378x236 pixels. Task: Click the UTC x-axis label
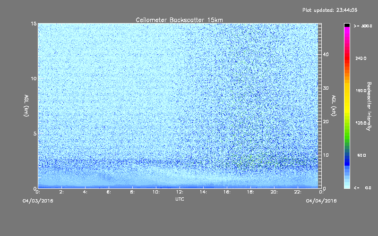pyautogui.click(x=180, y=199)
